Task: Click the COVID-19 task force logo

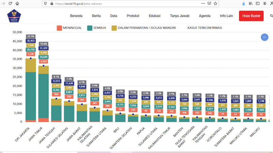Action: point(14,16)
